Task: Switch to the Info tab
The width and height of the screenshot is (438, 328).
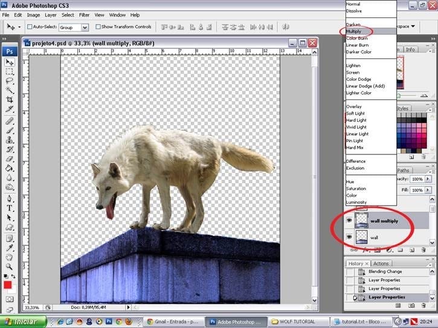Action: (x=410, y=49)
